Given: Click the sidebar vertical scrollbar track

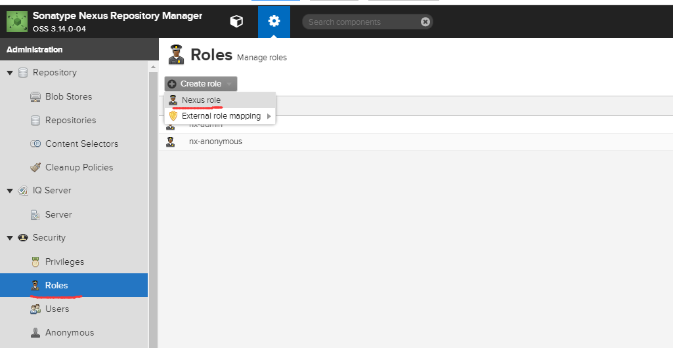Looking at the screenshot, I should point(153,210).
